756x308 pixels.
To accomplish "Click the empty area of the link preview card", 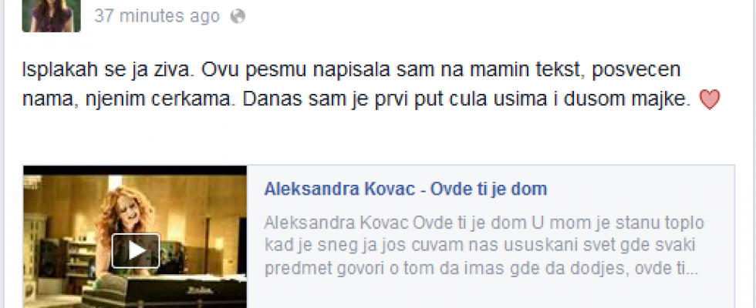I will 491,293.
